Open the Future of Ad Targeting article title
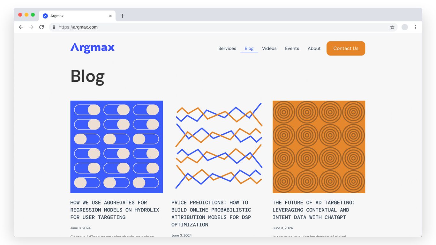 coord(314,210)
